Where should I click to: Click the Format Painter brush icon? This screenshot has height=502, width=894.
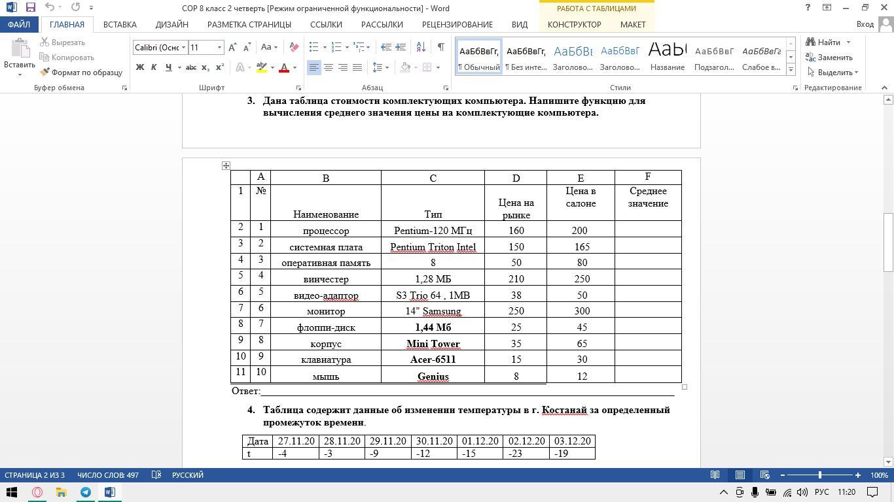45,72
